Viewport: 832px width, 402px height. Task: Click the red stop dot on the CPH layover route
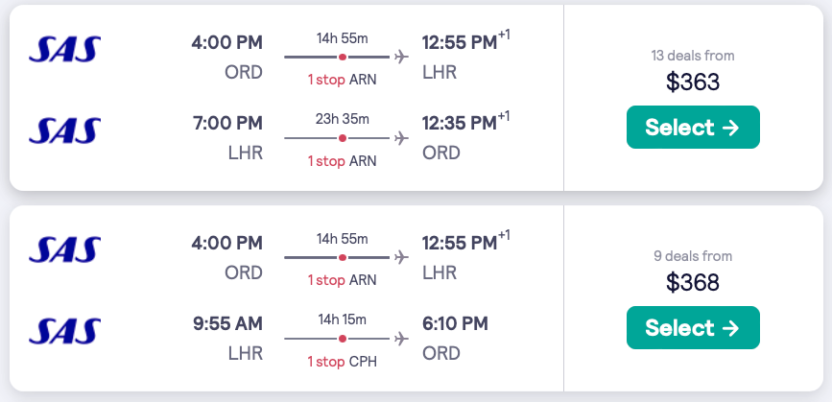pos(343,339)
